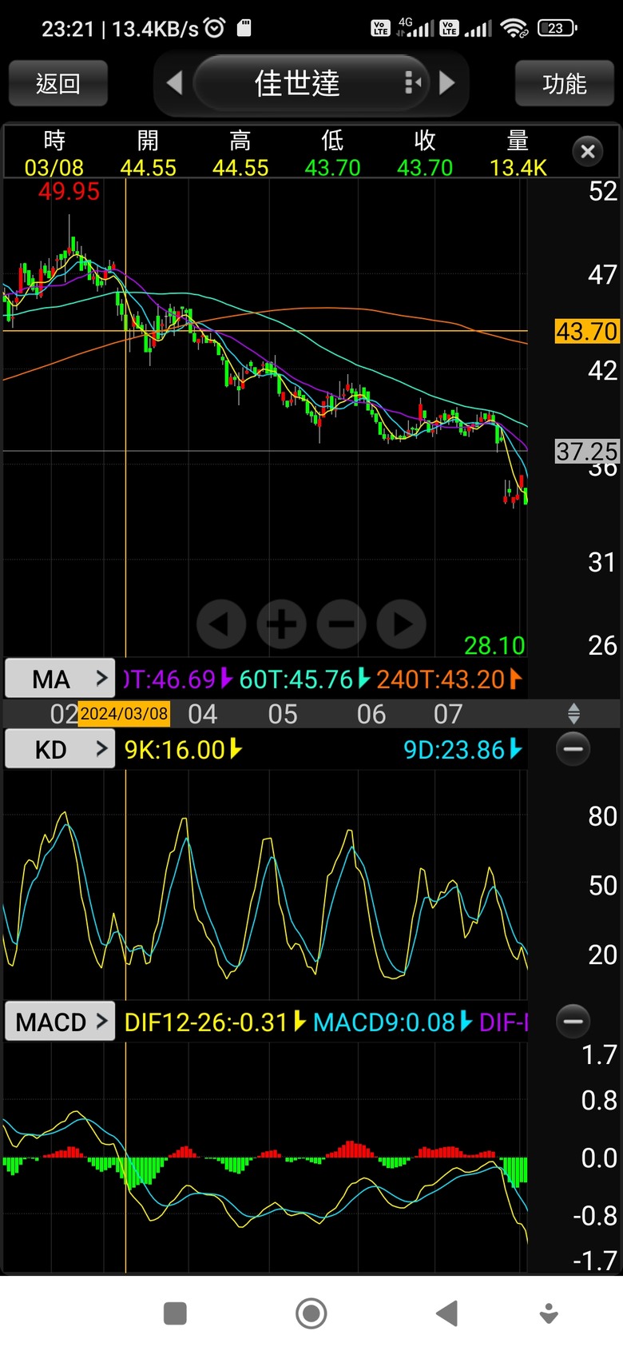This screenshot has width=623, height=1351.
Task: Zoom in chart with plus button
Action: (281, 624)
